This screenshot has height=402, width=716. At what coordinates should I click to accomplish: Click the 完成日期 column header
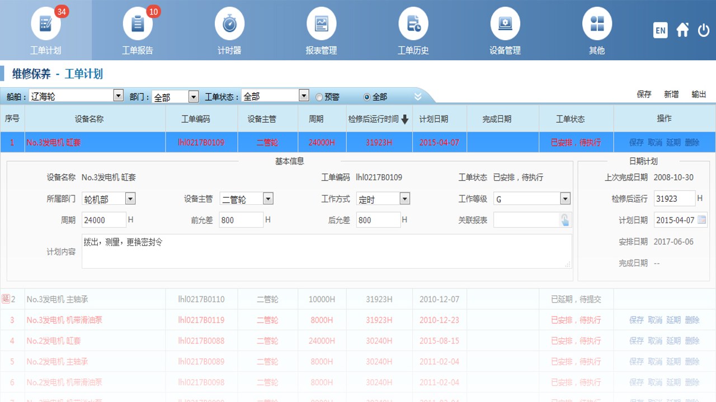coord(497,119)
